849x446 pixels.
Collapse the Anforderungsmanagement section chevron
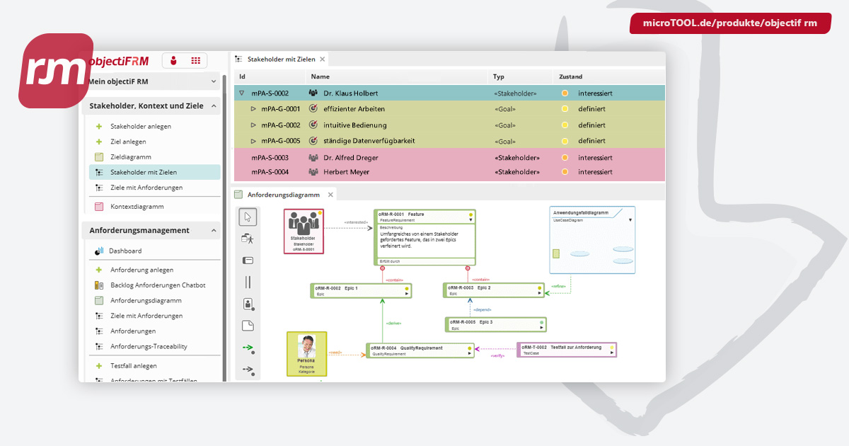214,231
